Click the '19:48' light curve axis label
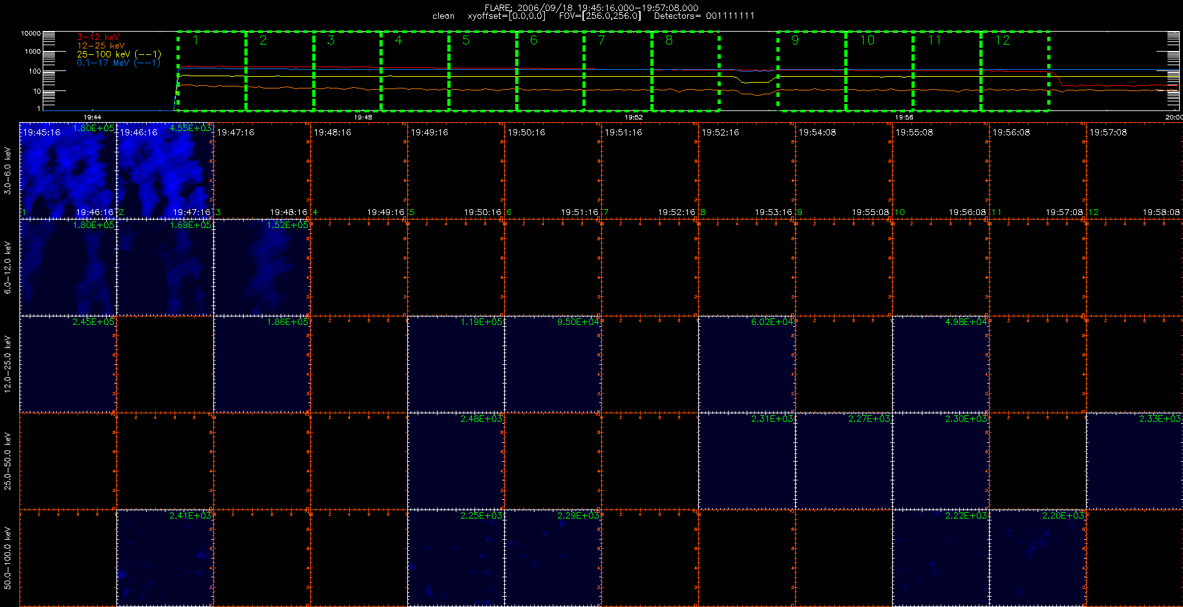This screenshot has height=607, width=1183. click(363, 117)
